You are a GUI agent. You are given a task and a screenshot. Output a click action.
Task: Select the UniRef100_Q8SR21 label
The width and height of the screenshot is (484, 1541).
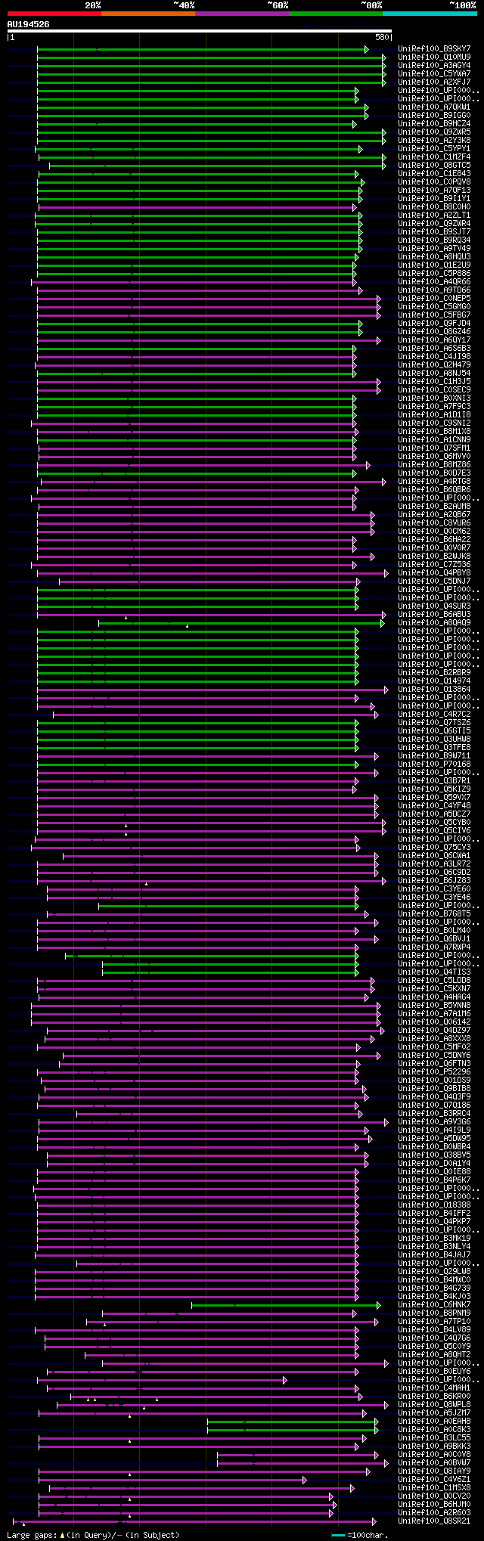434,1521
